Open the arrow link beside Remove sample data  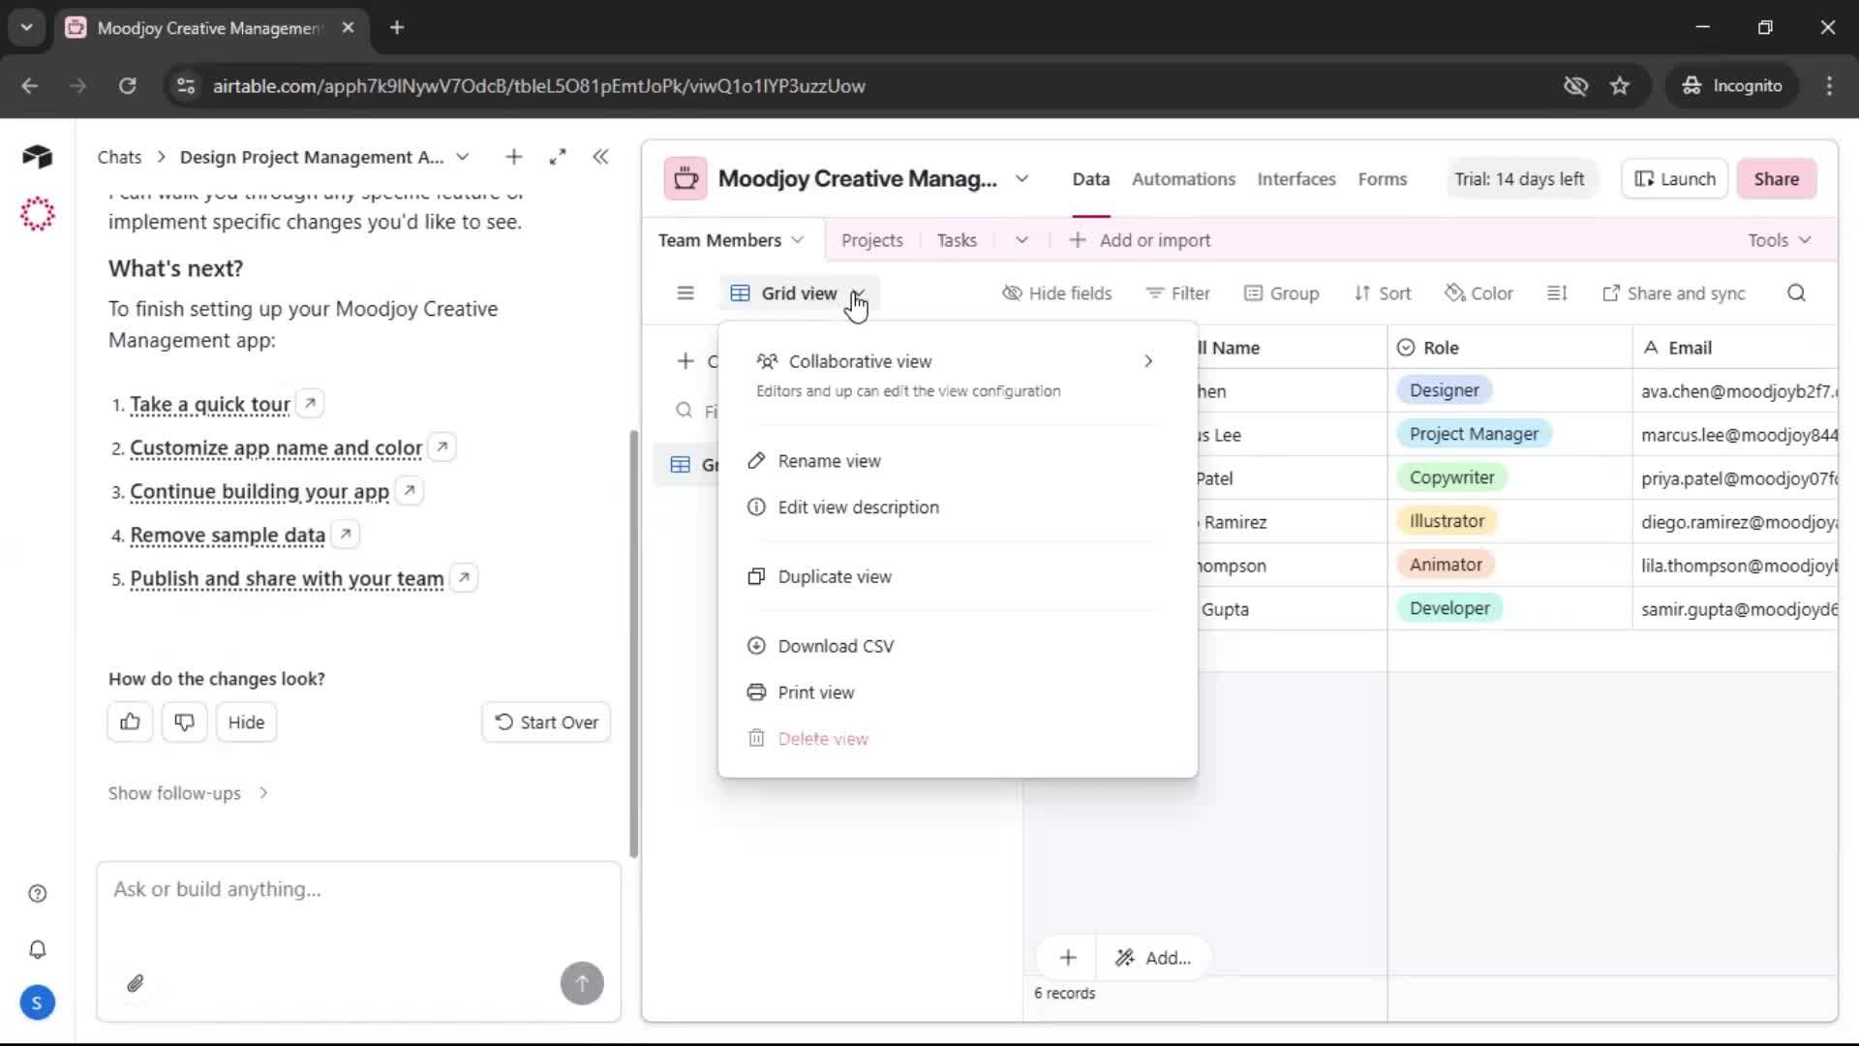(x=346, y=535)
